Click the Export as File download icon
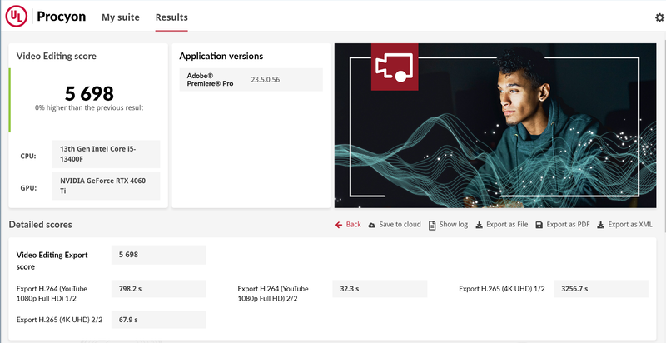666x343 pixels. (x=480, y=225)
